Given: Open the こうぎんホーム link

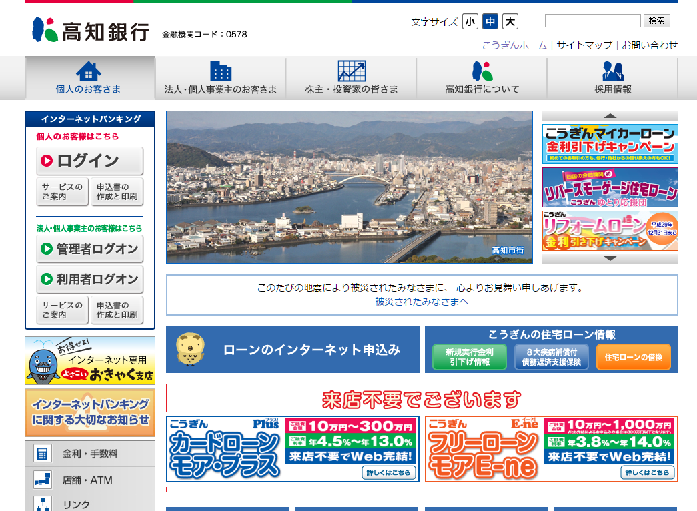Looking at the screenshot, I should (514, 45).
